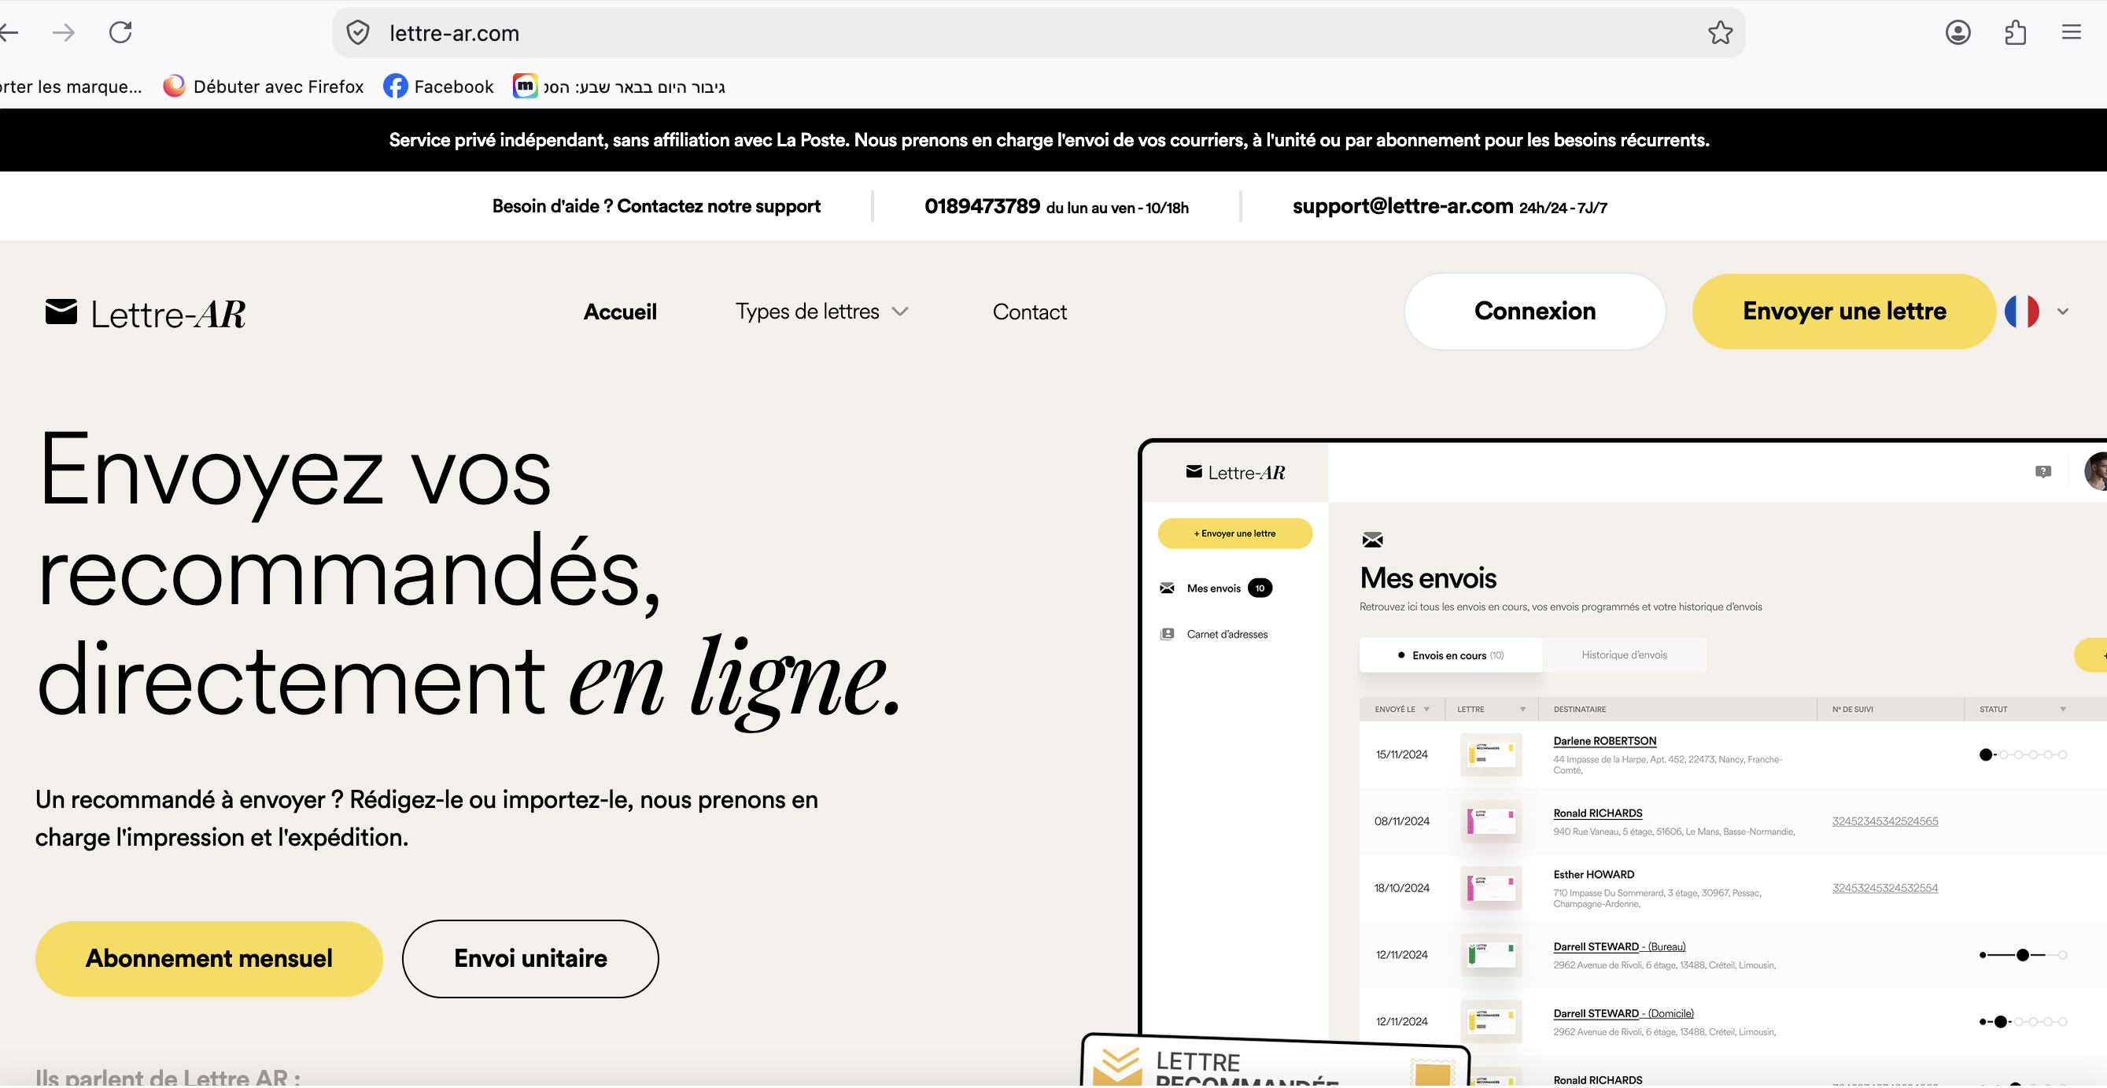Click + Envoyer une lettre in dashboard sidebar

[x=1235, y=534]
